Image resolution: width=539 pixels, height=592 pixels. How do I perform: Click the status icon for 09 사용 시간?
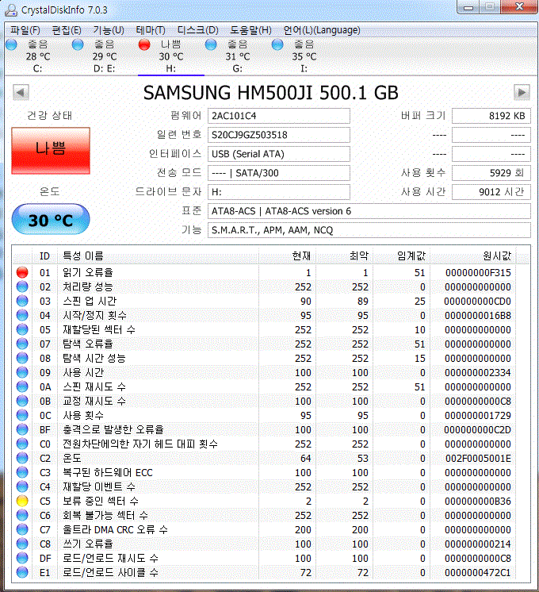coord(22,372)
